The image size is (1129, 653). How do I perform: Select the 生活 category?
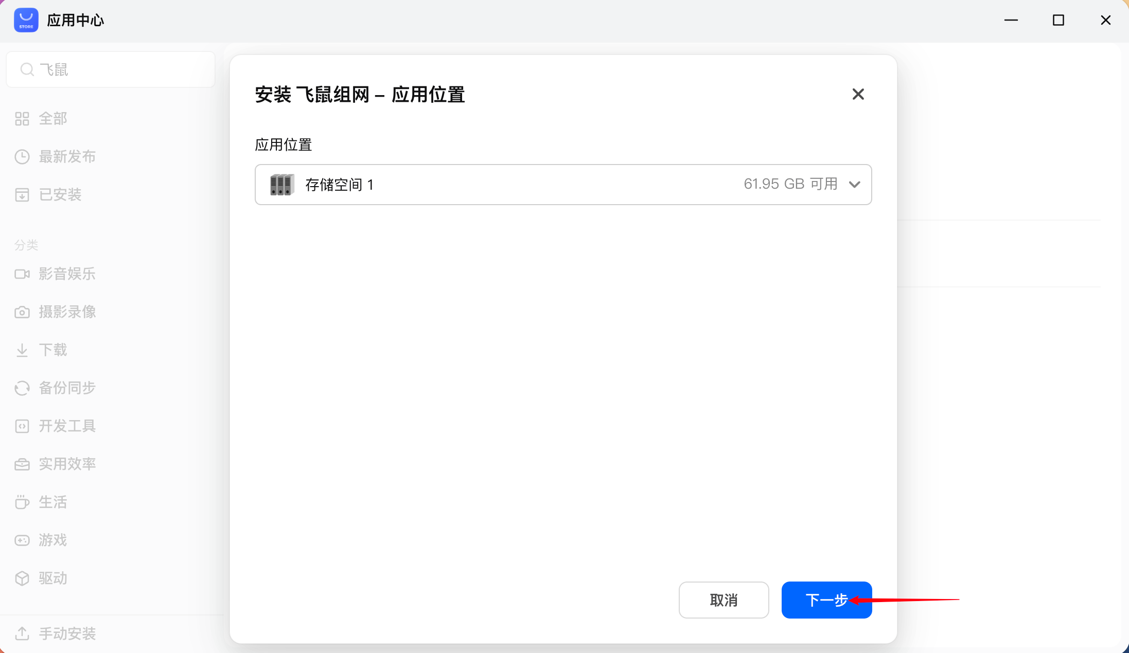coord(53,502)
